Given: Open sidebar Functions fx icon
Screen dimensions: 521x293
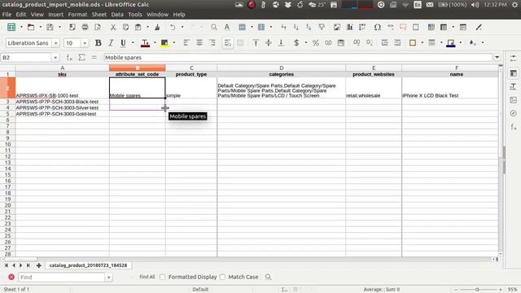Looking at the screenshot, I should (514, 127).
